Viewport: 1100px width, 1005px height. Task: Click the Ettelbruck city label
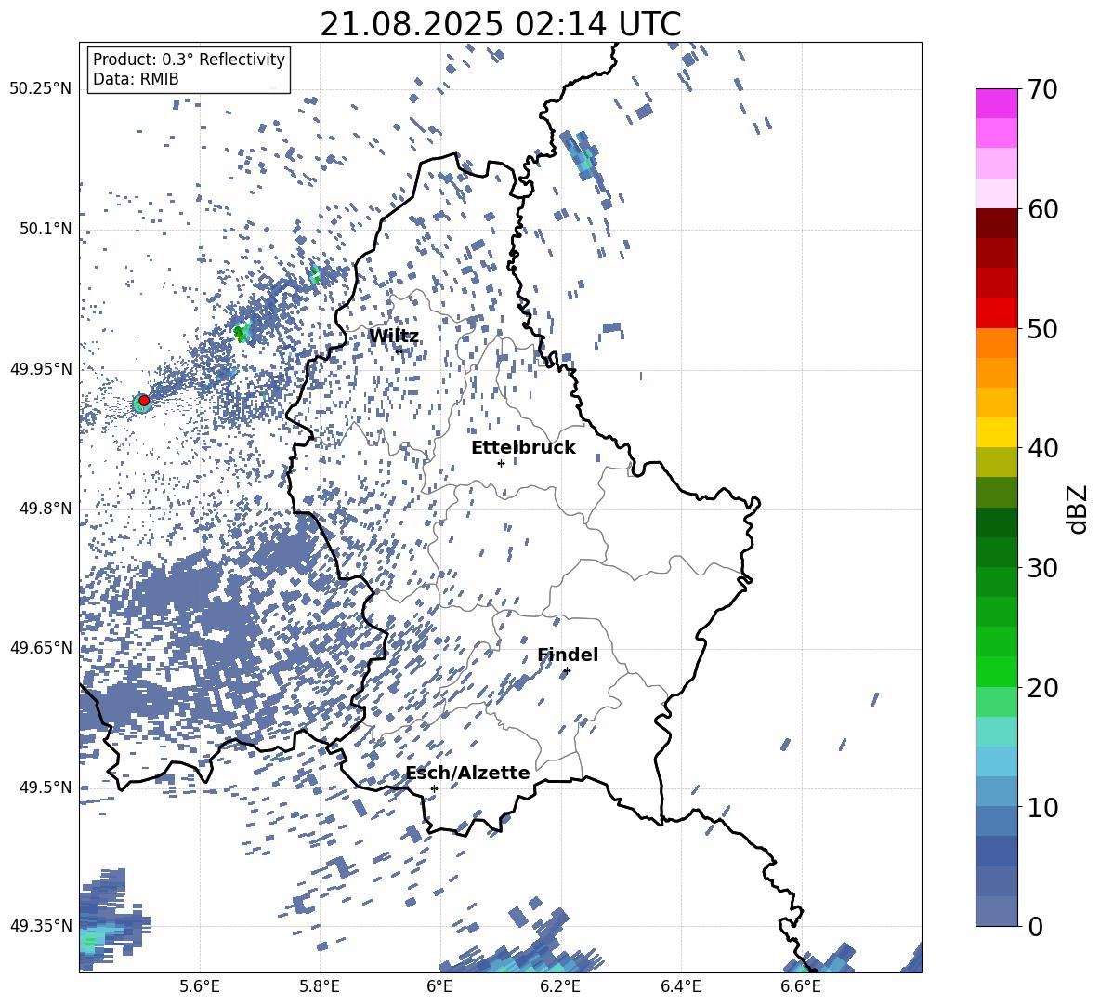pos(523,448)
